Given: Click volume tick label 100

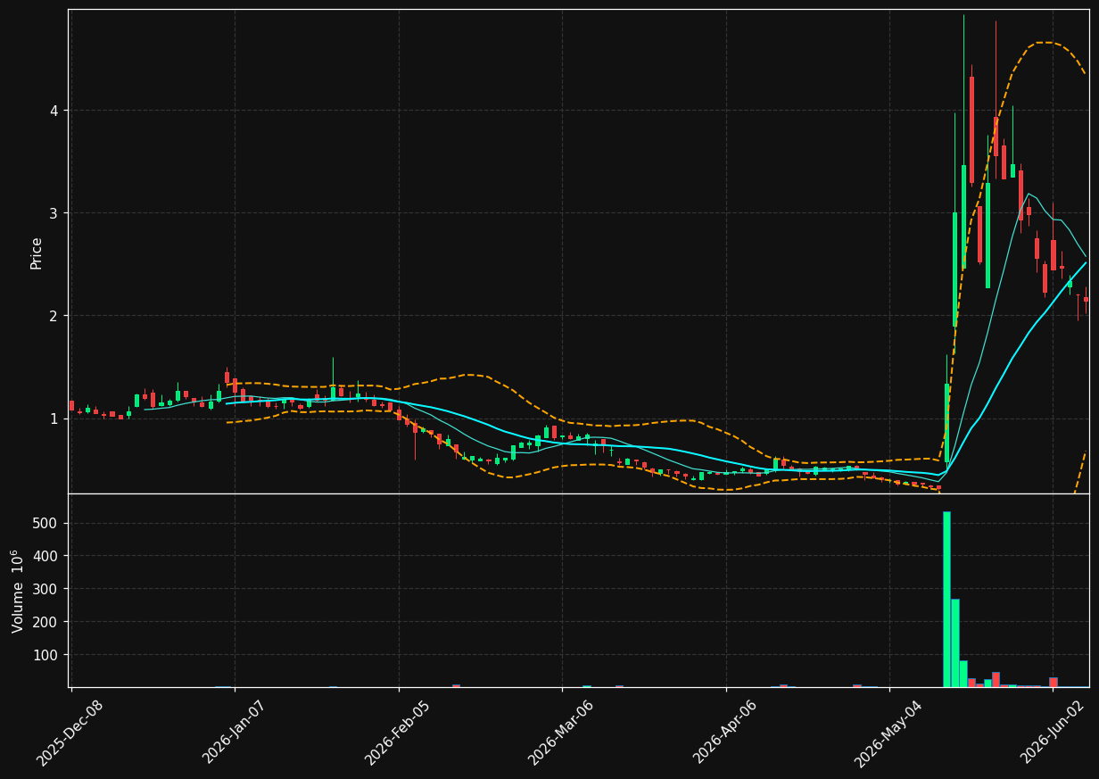Looking at the screenshot, I should coord(46,655).
